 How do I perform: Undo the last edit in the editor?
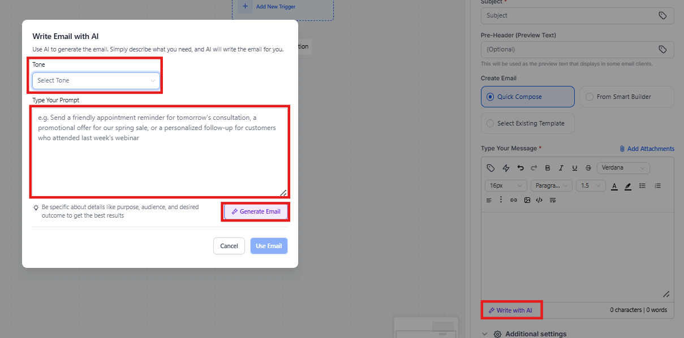(x=520, y=168)
